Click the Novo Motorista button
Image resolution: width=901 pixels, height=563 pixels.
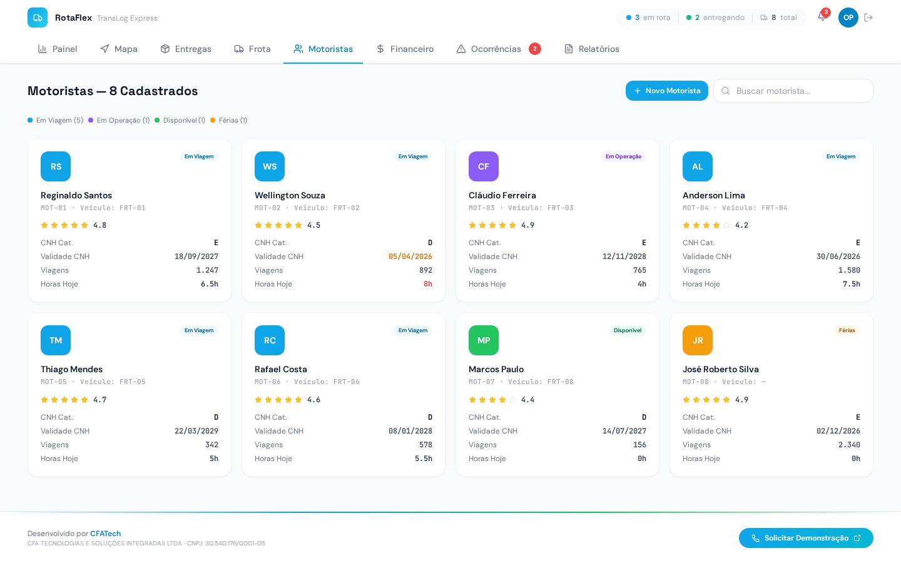point(667,91)
